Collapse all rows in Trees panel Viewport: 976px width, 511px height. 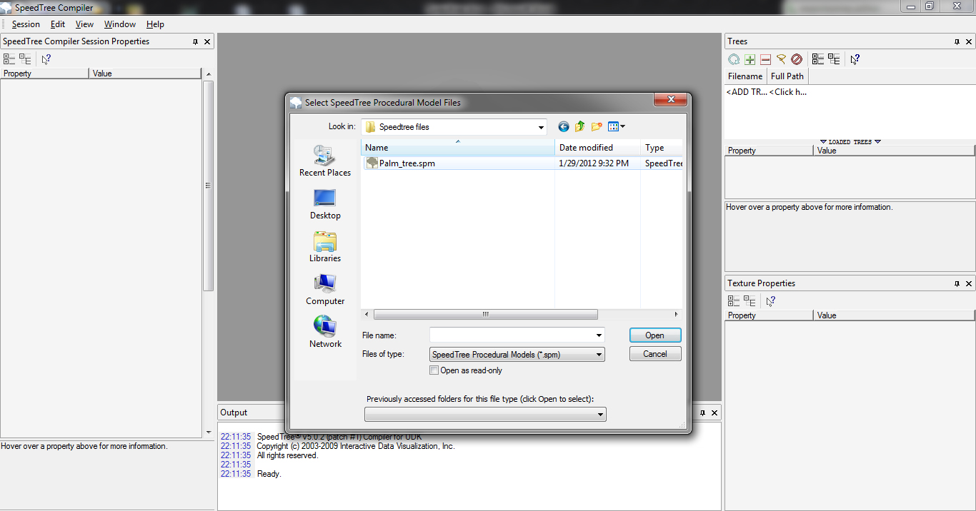[x=834, y=60]
